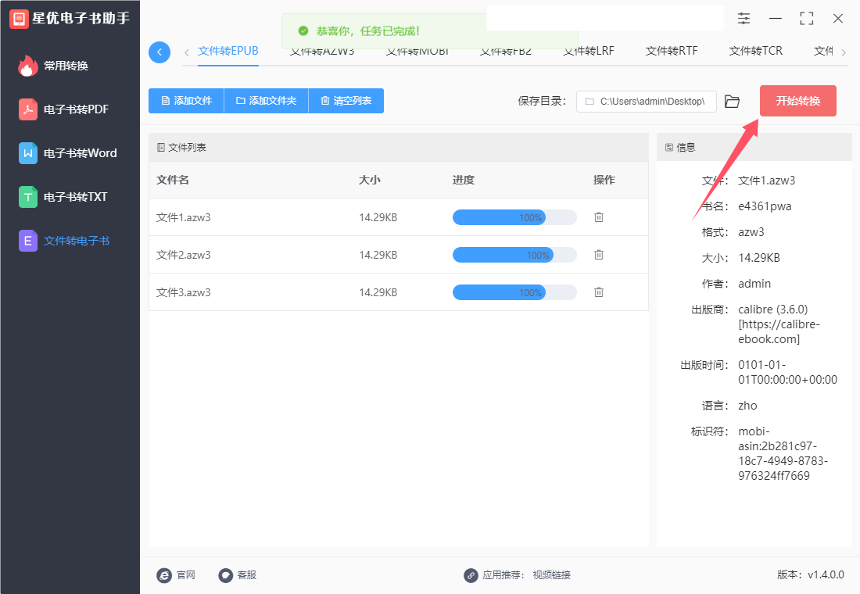Click the 文件列表 panel icon

tap(161, 148)
